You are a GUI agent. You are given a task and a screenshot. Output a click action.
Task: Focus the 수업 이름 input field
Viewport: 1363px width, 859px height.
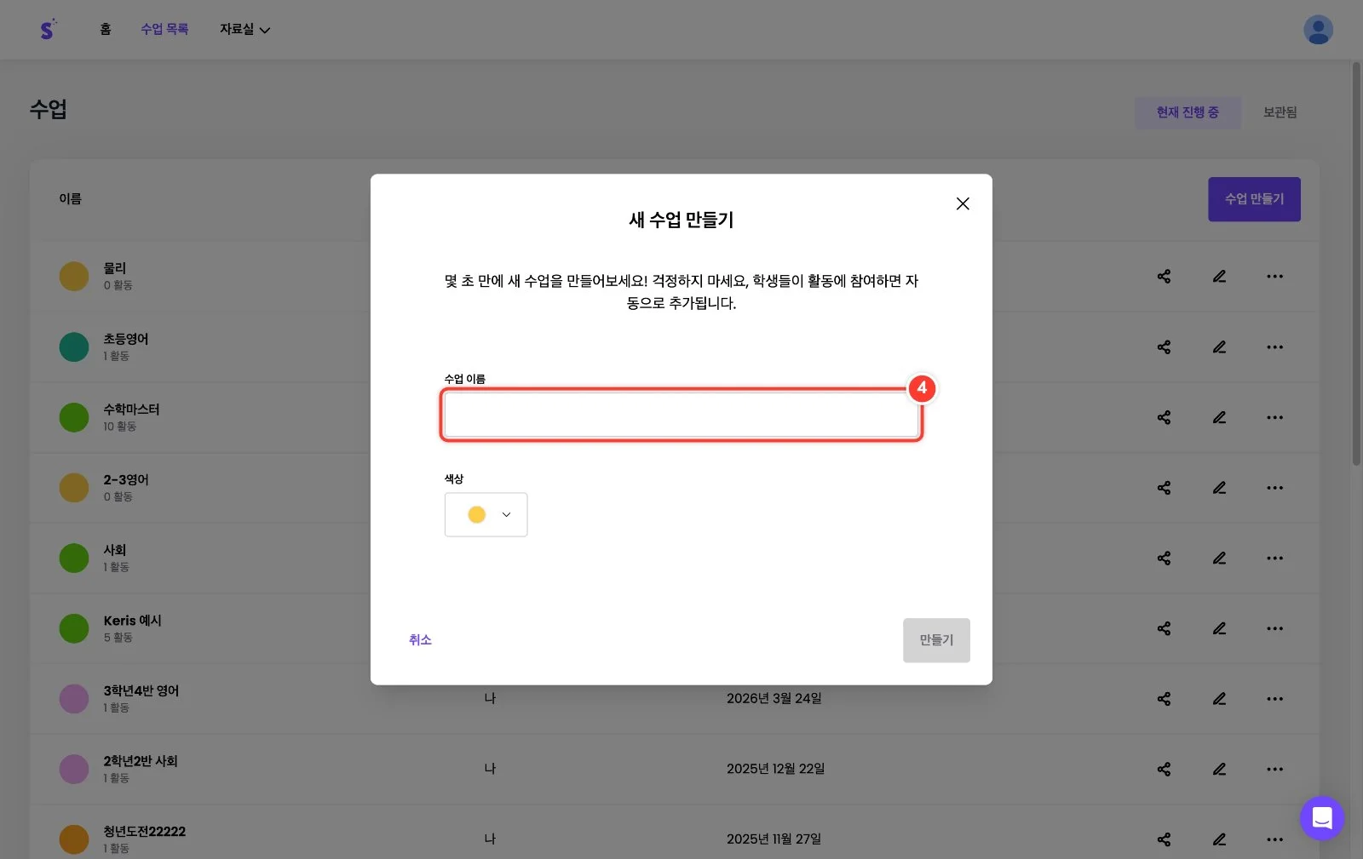[681, 415]
